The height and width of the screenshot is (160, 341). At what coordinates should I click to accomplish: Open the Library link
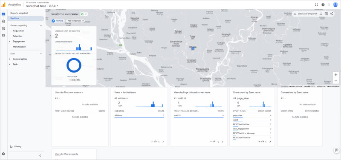click(x=18, y=146)
